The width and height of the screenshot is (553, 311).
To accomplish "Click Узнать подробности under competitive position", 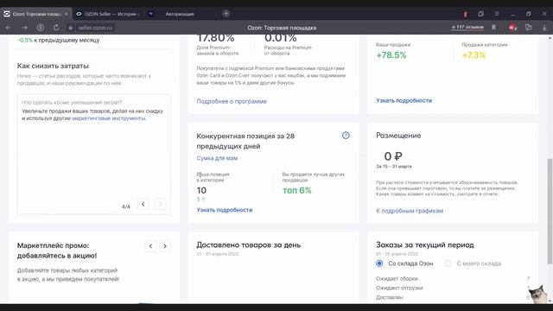I will (225, 210).
